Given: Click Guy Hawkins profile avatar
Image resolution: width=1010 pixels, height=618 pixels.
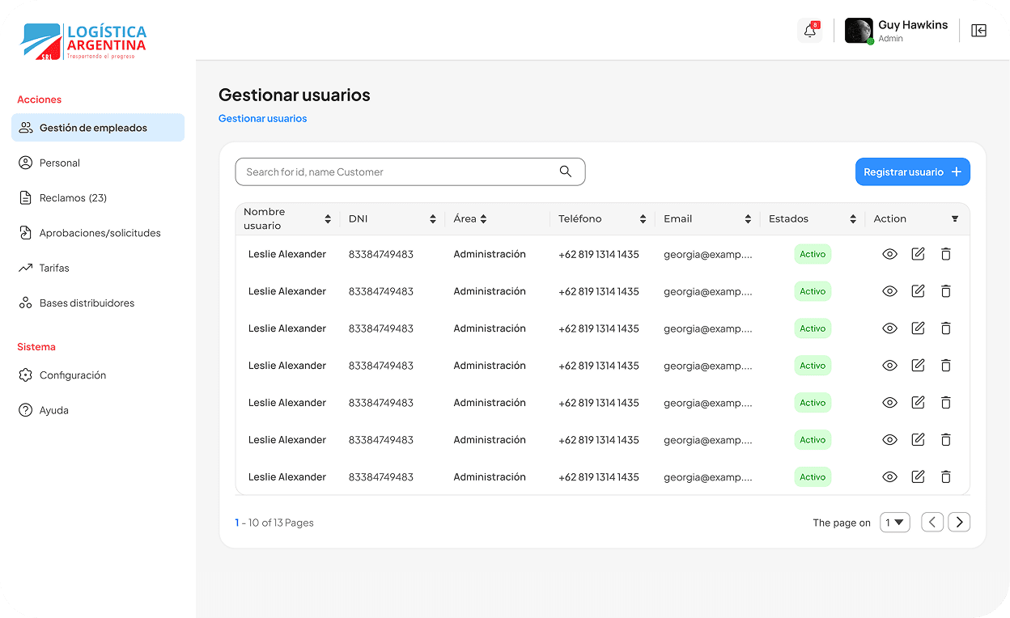Looking at the screenshot, I should [x=858, y=31].
